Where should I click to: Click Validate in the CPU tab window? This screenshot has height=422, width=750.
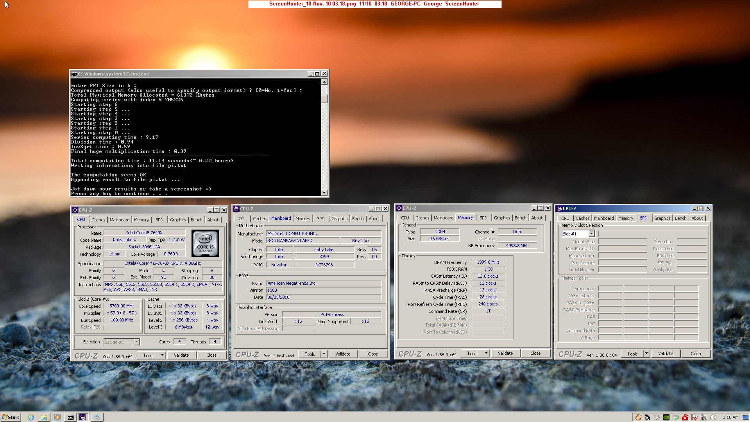coord(181,355)
